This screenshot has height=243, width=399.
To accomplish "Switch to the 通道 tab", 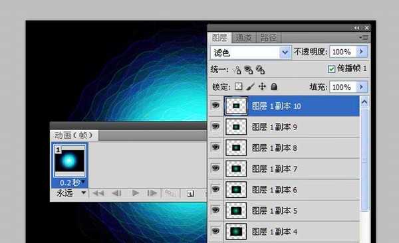I will point(244,38).
